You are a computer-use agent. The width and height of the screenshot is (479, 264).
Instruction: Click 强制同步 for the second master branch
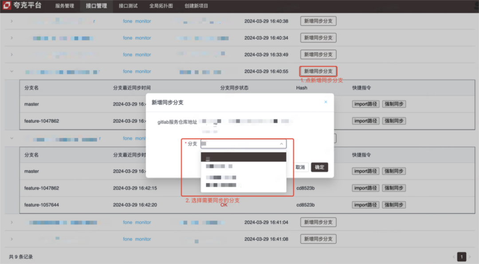click(x=394, y=171)
